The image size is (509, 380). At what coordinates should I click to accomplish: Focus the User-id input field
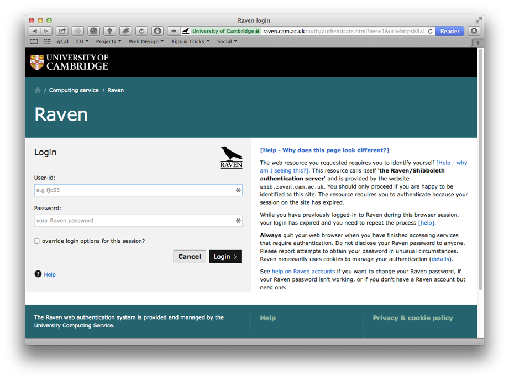click(x=138, y=190)
